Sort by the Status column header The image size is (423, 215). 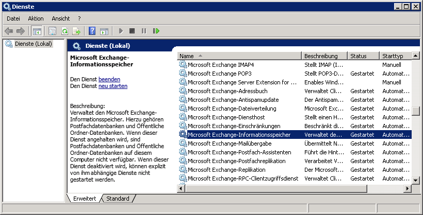pyautogui.click(x=363, y=56)
